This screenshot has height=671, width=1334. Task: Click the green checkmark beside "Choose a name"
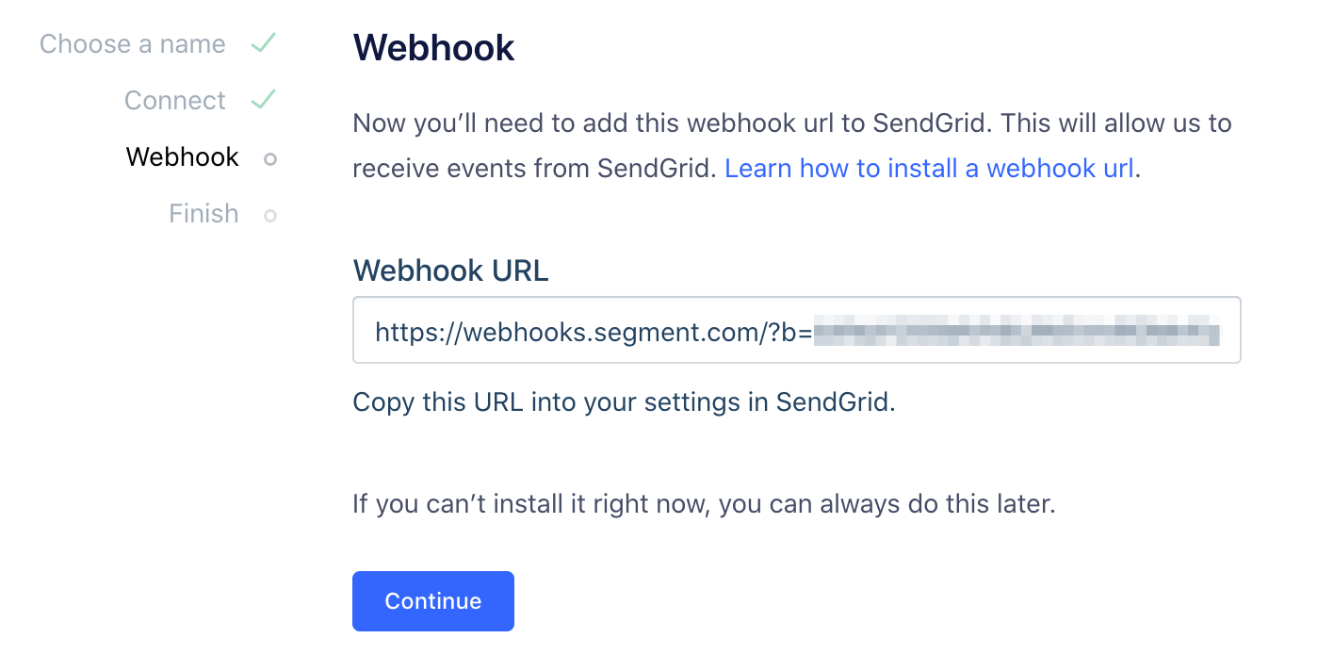[263, 42]
